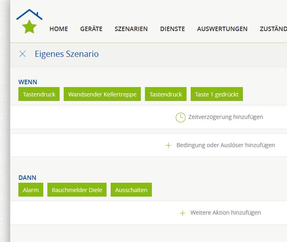
Task: Go to the GERÄTE section
Action: (x=91, y=29)
